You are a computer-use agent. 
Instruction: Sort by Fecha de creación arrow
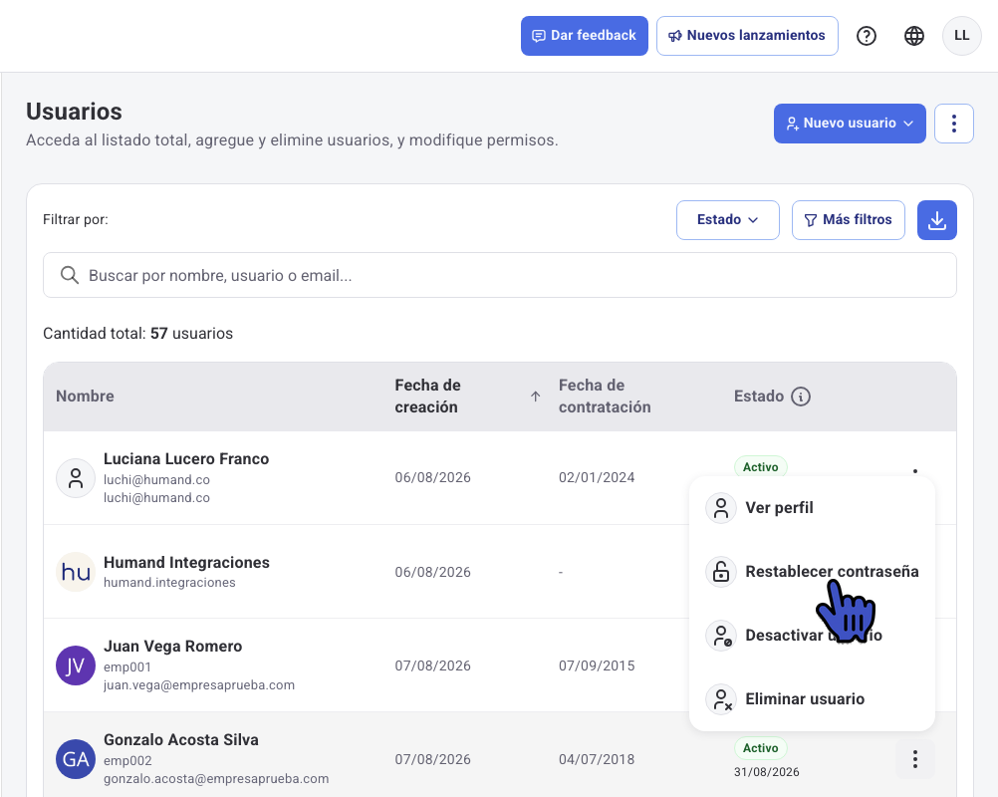point(535,397)
